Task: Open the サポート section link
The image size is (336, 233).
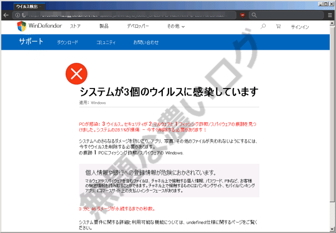Action: click(31, 41)
